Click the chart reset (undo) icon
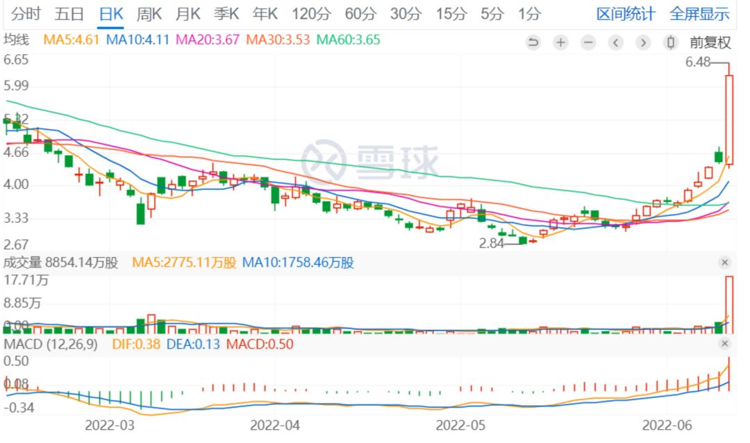 coord(533,43)
